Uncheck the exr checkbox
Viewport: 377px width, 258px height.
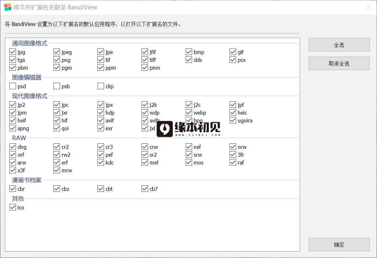[x=101, y=128]
